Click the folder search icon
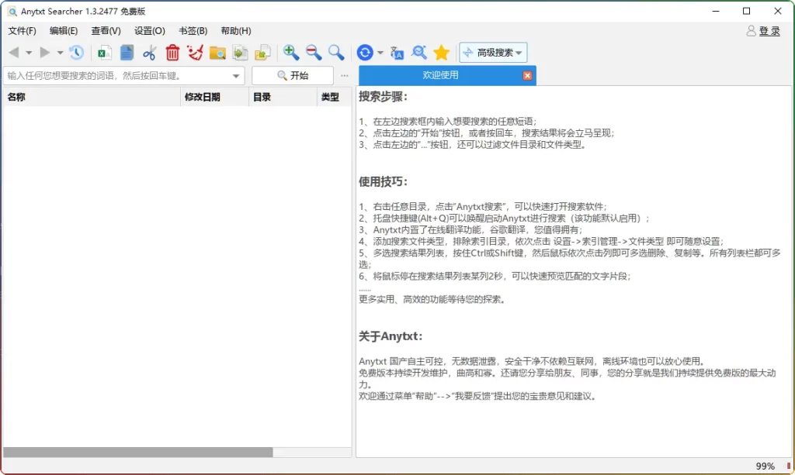Screen dimensions: 795x475 coord(217,53)
